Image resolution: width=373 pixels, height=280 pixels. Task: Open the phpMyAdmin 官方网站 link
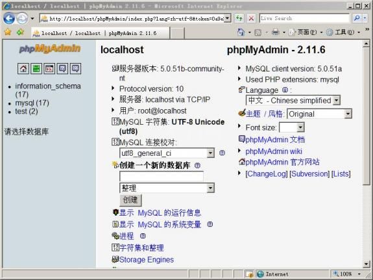coord(282,162)
